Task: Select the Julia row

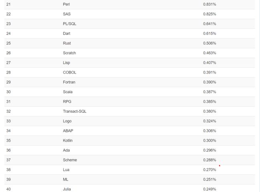Action: point(130,188)
